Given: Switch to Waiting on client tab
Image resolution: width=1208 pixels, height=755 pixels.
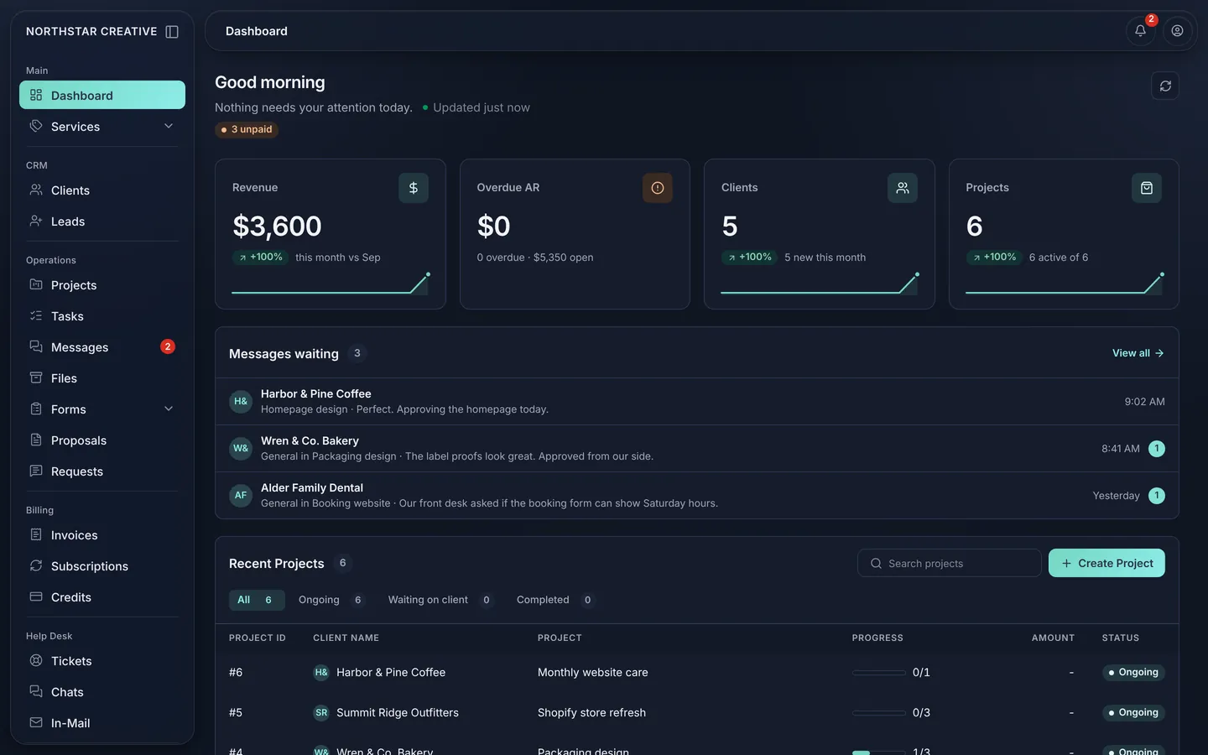Looking at the screenshot, I should pyautogui.click(x=440, y=600).
